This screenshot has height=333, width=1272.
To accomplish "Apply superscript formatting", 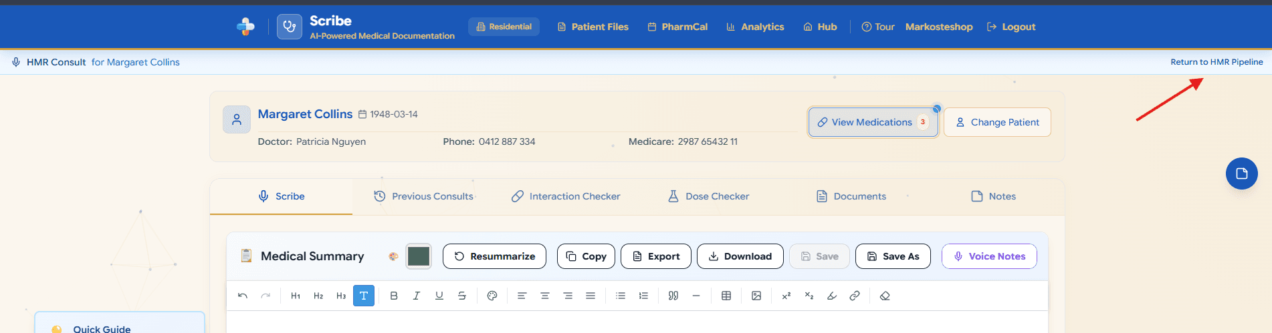I will 786,296.
